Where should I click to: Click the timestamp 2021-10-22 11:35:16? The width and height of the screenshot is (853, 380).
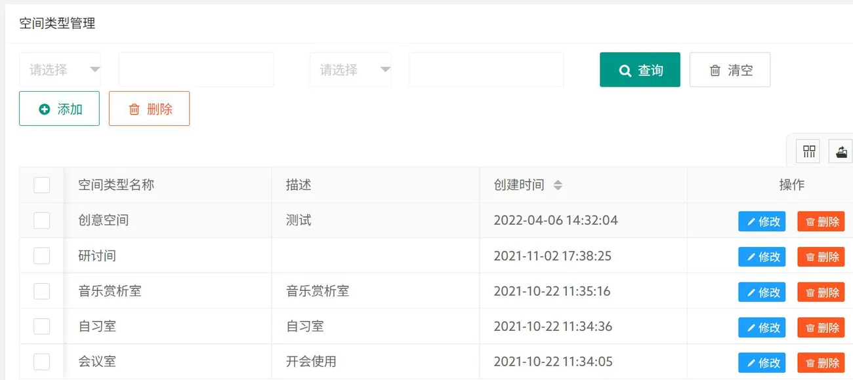coord(552,291)
